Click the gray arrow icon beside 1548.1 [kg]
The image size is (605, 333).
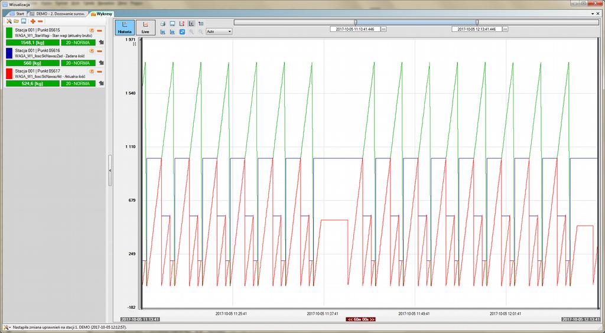[101, 43]
